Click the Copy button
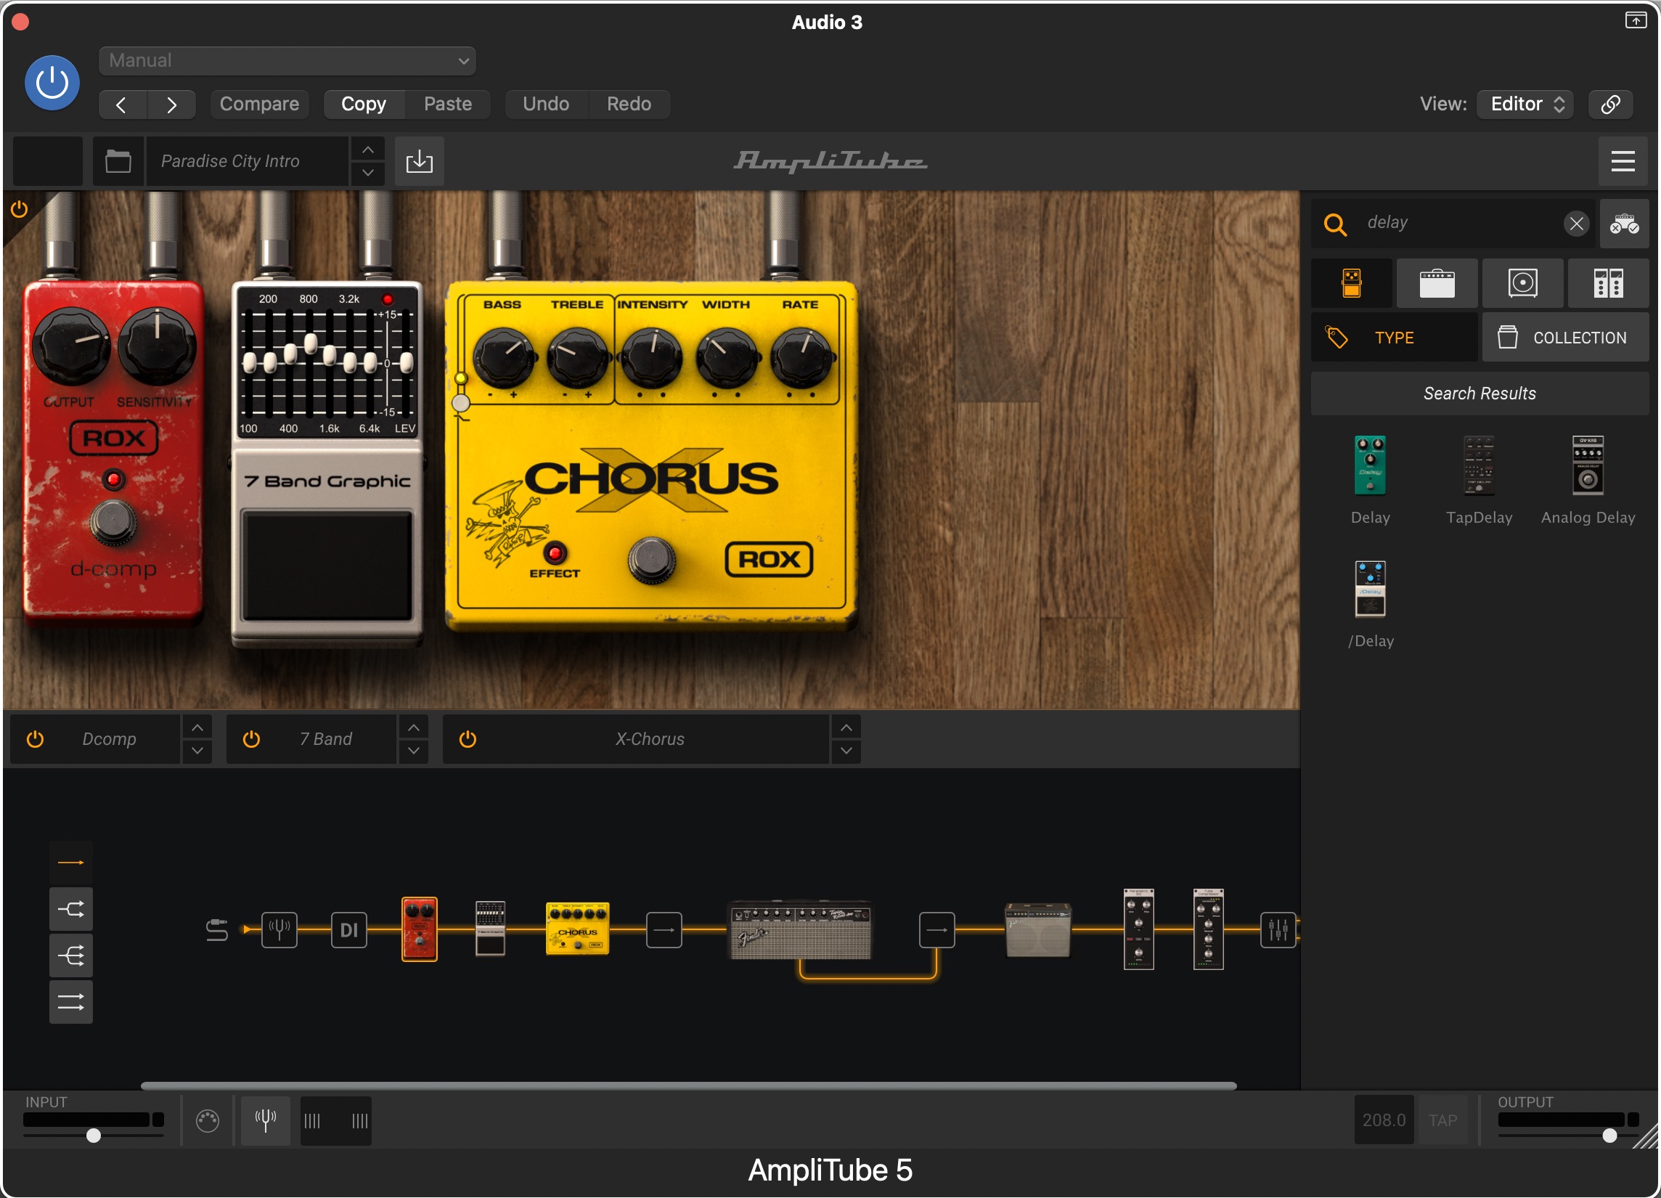1661x1198 pixels. tap(364, 104)
